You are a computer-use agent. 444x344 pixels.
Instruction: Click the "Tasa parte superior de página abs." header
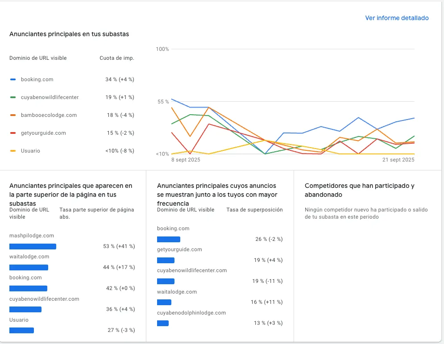[96, 213]
